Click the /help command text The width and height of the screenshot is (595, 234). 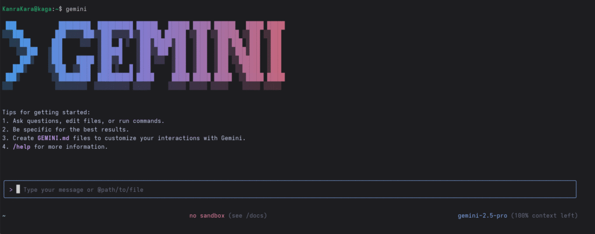[21, 147]
